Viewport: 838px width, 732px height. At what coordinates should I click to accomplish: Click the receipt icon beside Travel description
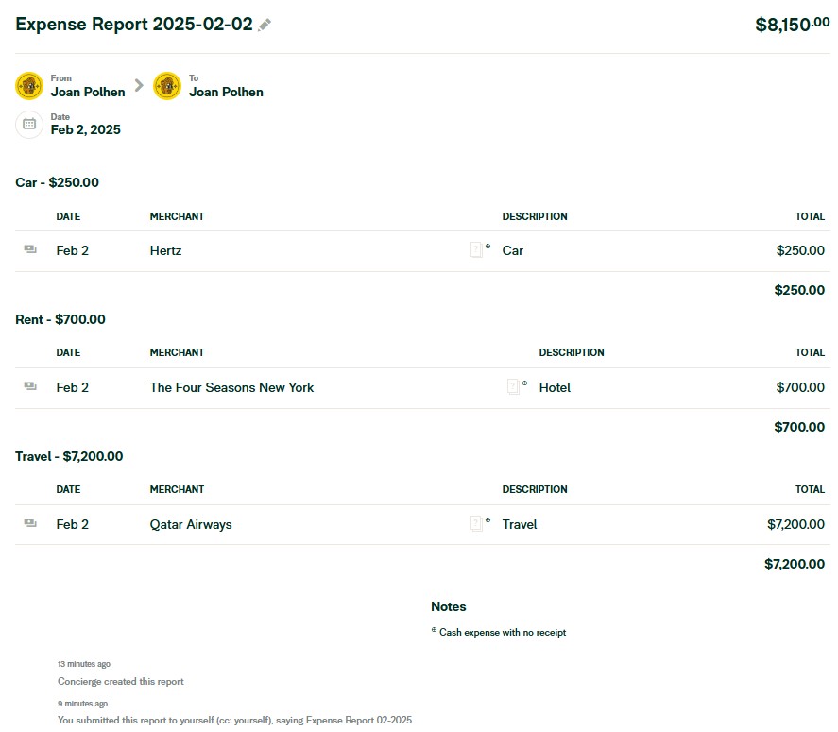click(476, 523)
